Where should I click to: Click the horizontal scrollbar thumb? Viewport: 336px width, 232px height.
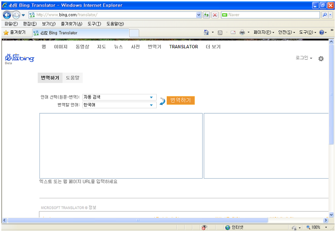pyautogui.click(x=138, y=220)
